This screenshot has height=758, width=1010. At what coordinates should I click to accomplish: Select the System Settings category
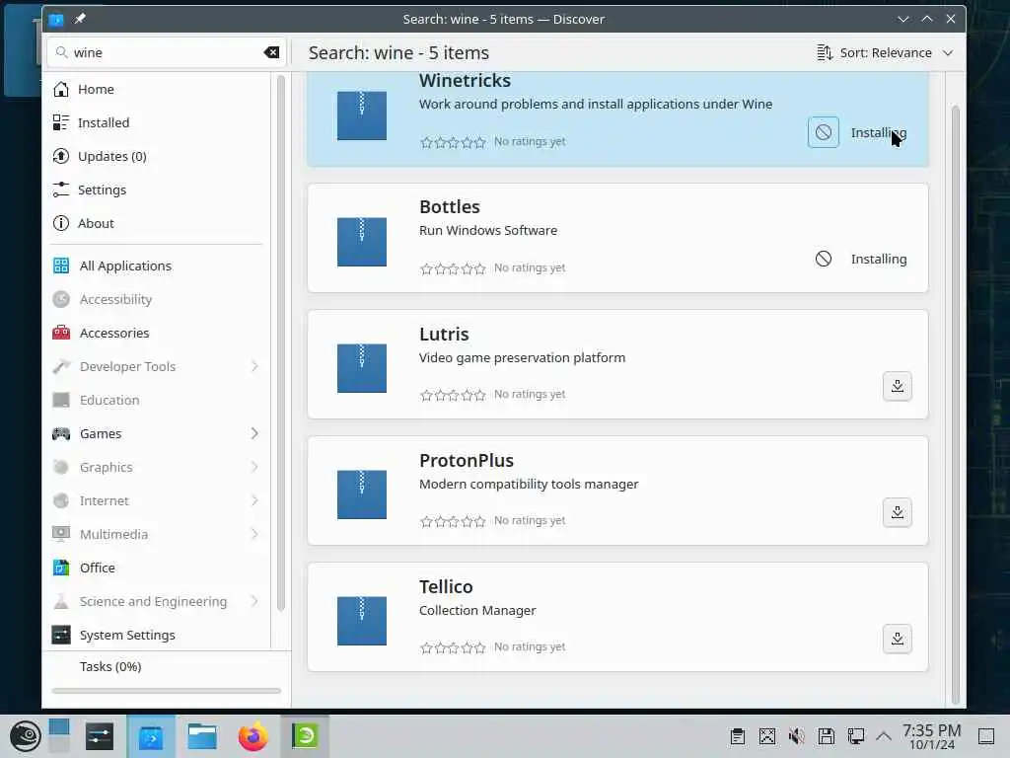(158, 635)
